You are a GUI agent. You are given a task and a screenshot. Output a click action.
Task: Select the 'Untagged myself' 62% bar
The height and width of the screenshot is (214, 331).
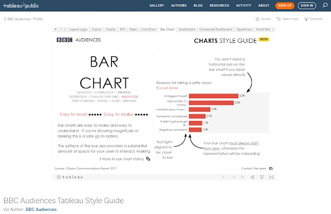213,96
